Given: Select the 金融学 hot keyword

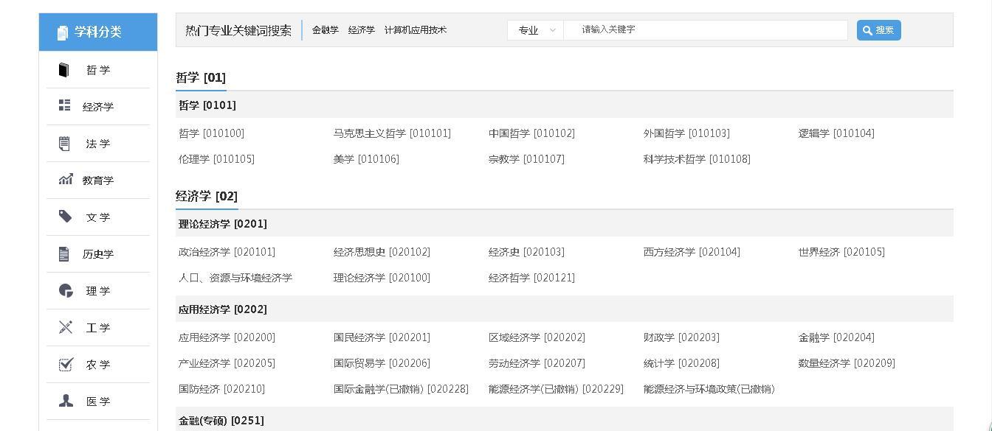Looking at the screenshot, I should tap(325, 30).
